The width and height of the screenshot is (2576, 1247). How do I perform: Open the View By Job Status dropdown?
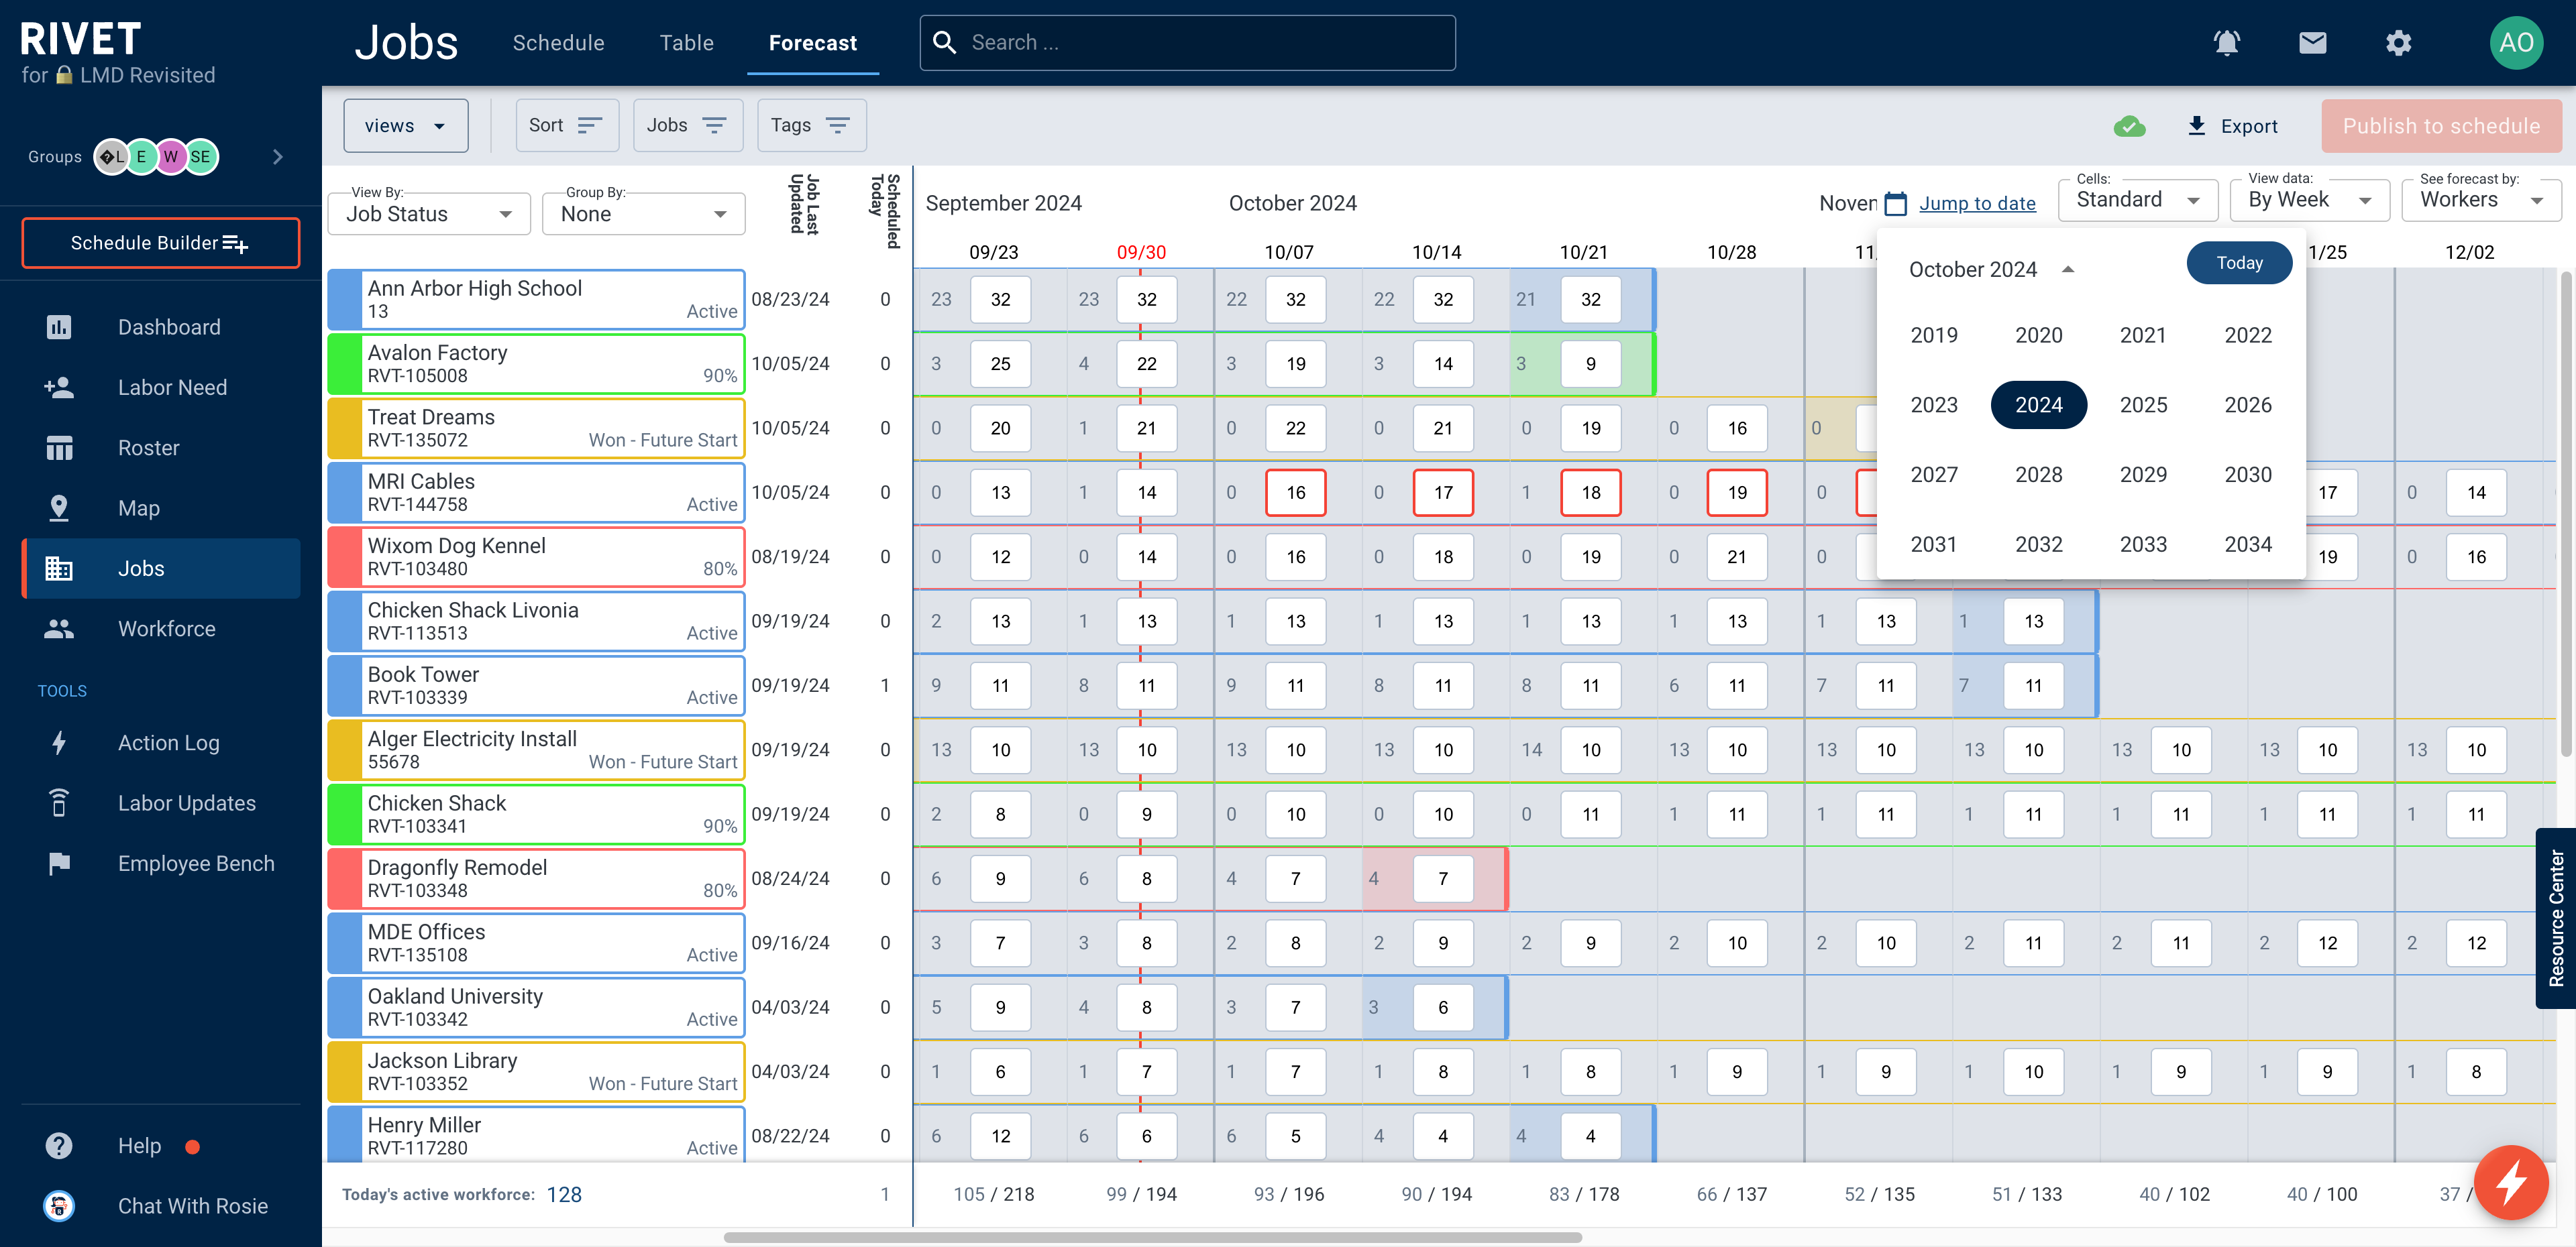429,214
